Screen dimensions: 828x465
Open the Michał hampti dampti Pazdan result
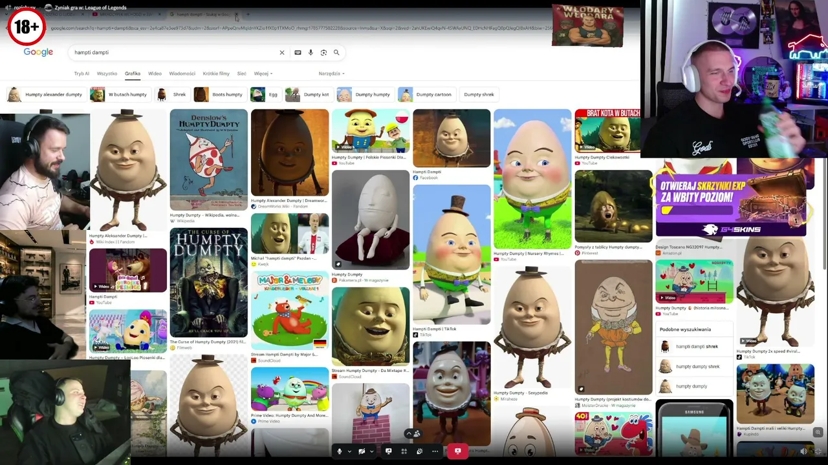pyautogui.click(x=290, y=234)
